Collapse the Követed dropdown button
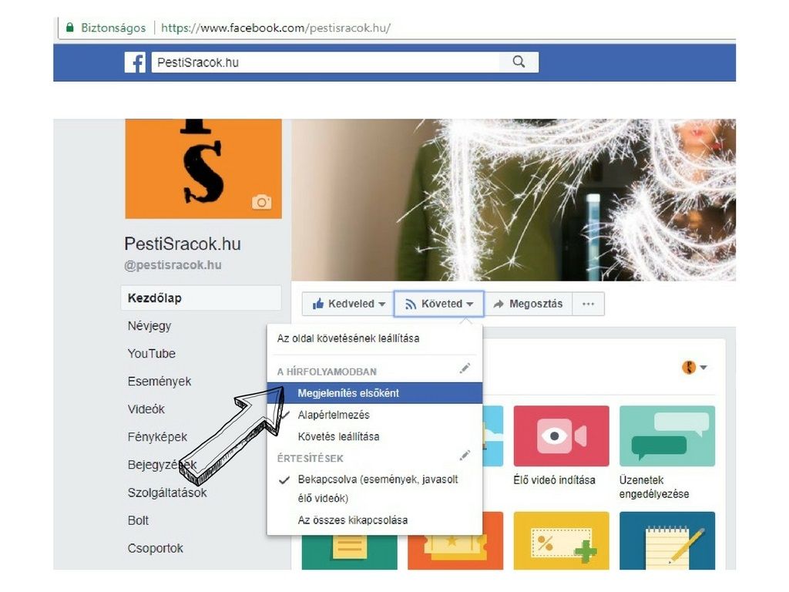 coord(438,304)
